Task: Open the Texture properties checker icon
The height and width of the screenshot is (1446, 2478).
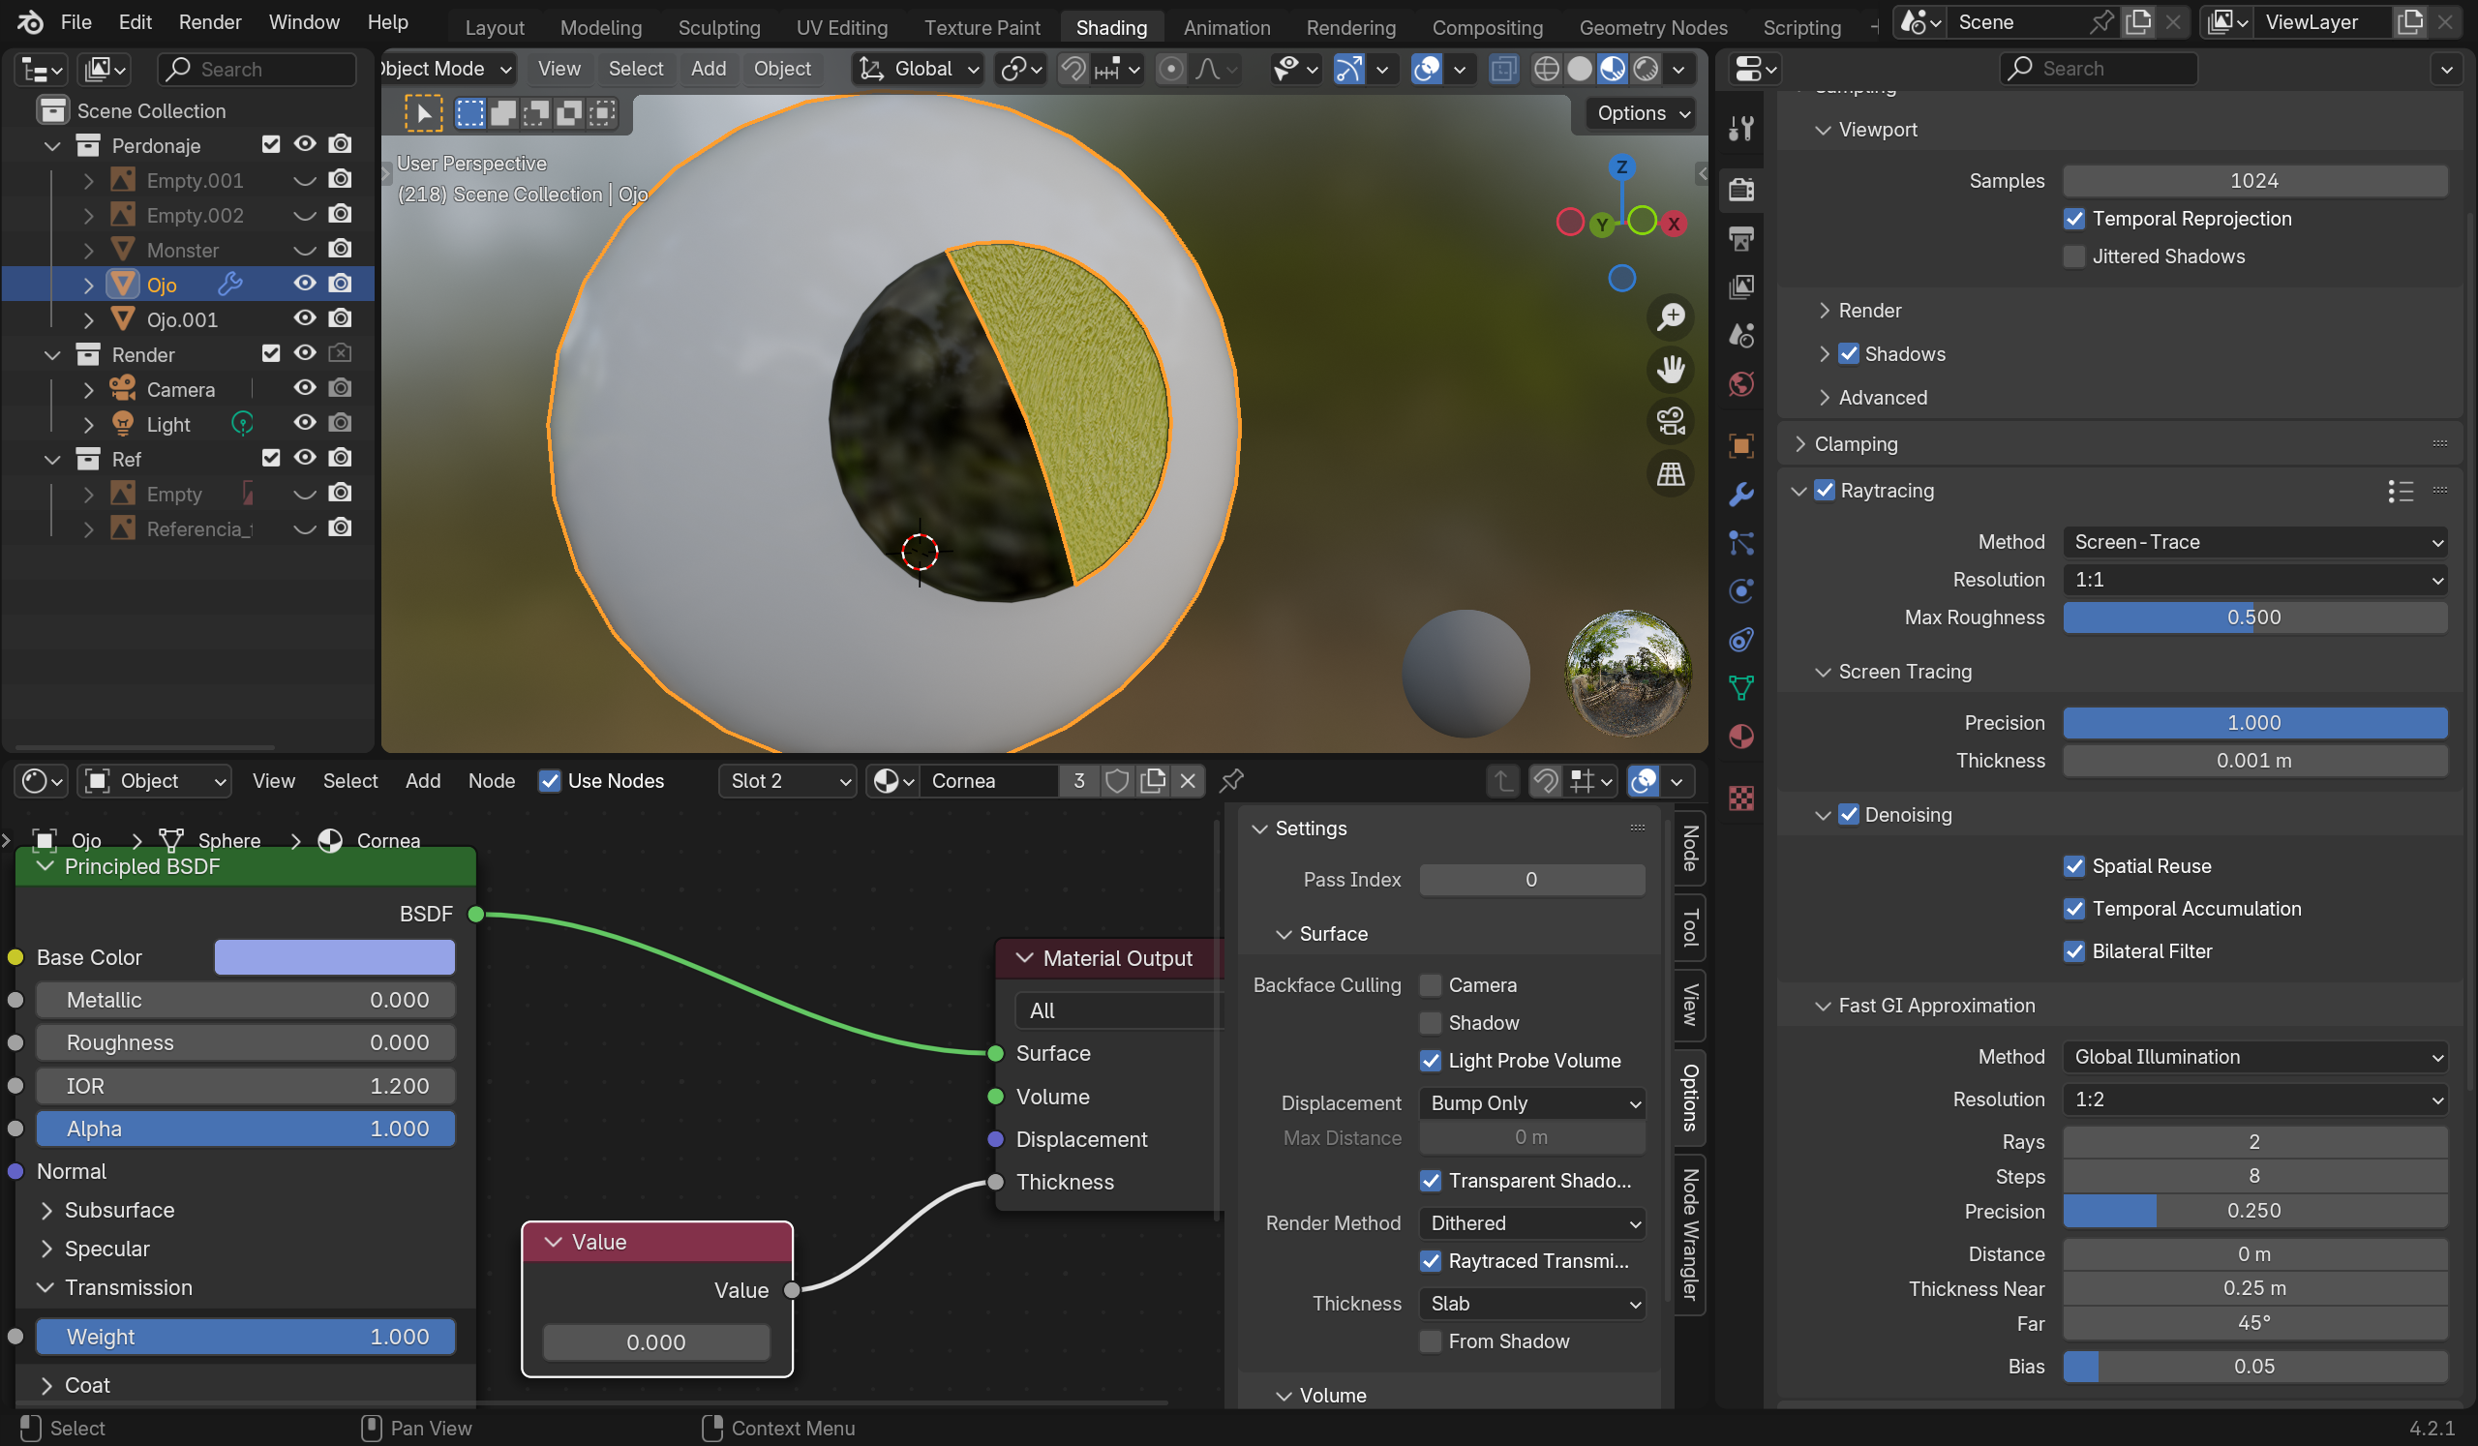Action: [1740, 798]
